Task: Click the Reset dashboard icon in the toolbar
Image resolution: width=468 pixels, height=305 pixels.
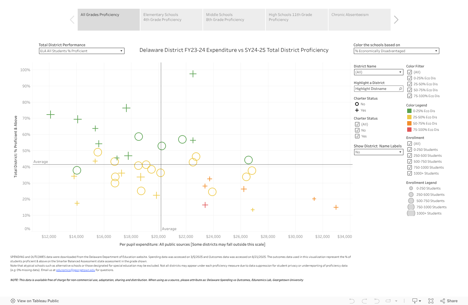Action: click(377, 301)
